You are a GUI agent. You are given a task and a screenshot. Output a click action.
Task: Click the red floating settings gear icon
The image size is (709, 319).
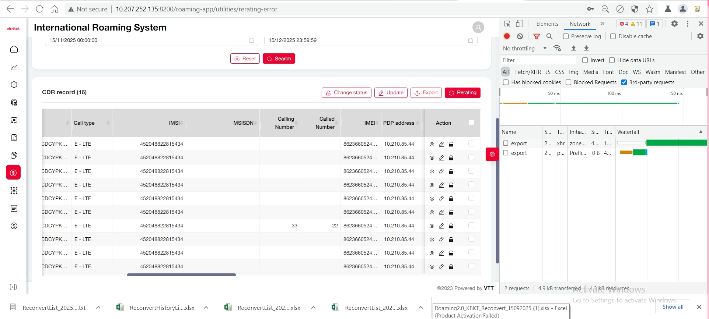point(492,154)
